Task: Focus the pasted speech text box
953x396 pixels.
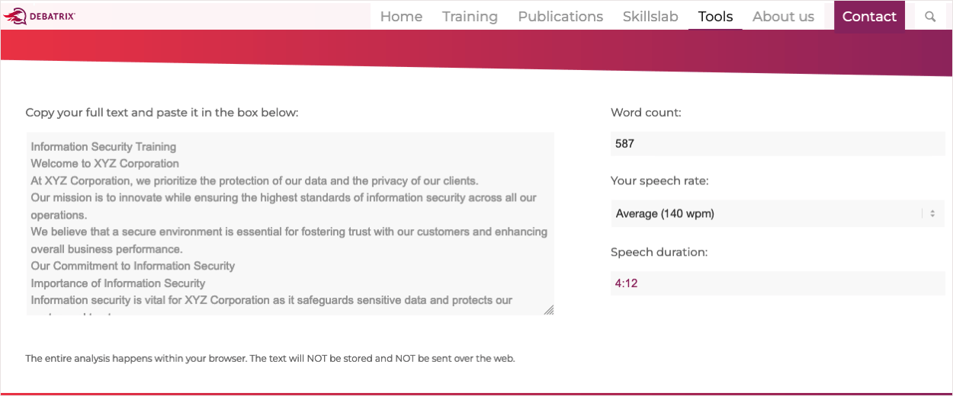Action: pyautogui.click(x=290, y=224)
